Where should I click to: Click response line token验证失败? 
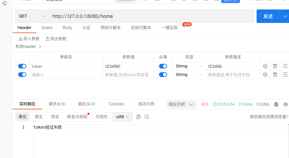pyautogui.click(x=48, y=127)
